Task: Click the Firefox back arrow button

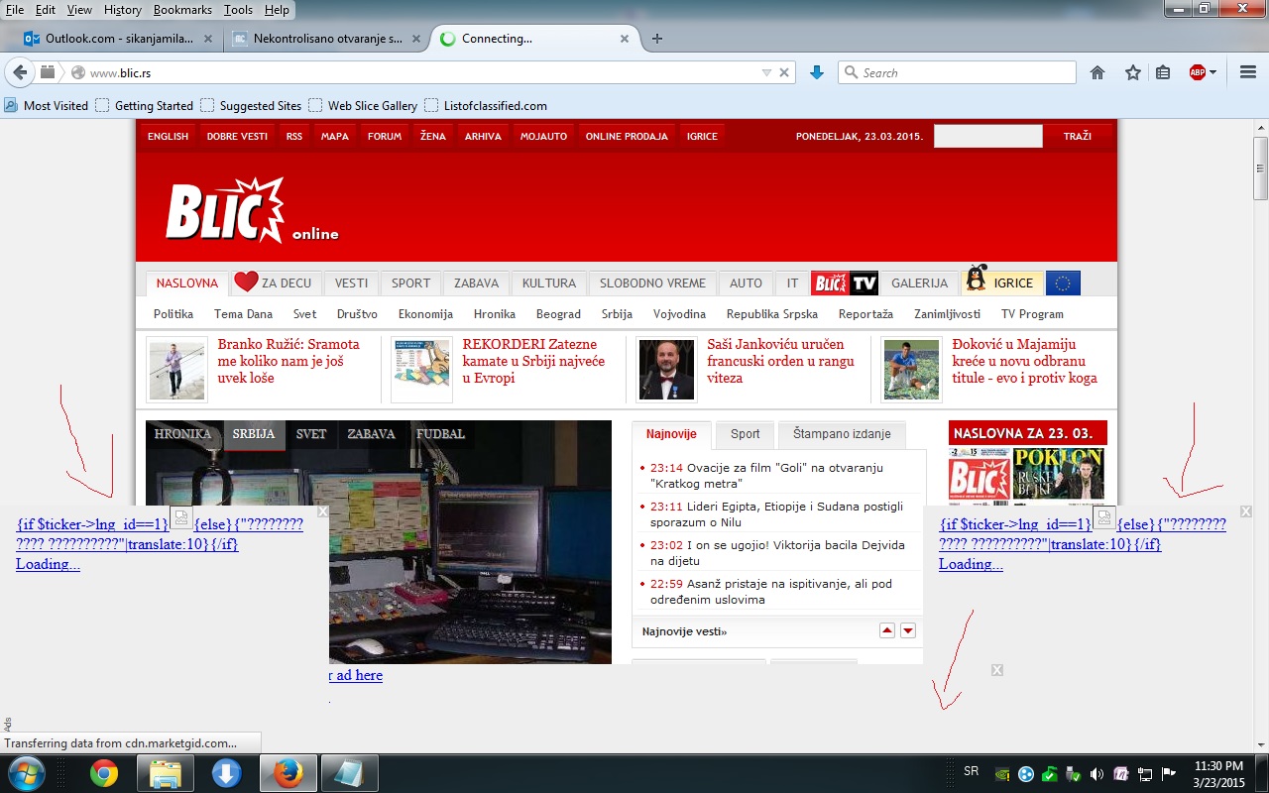Action: pyautogui.click(x=20, y=72)
